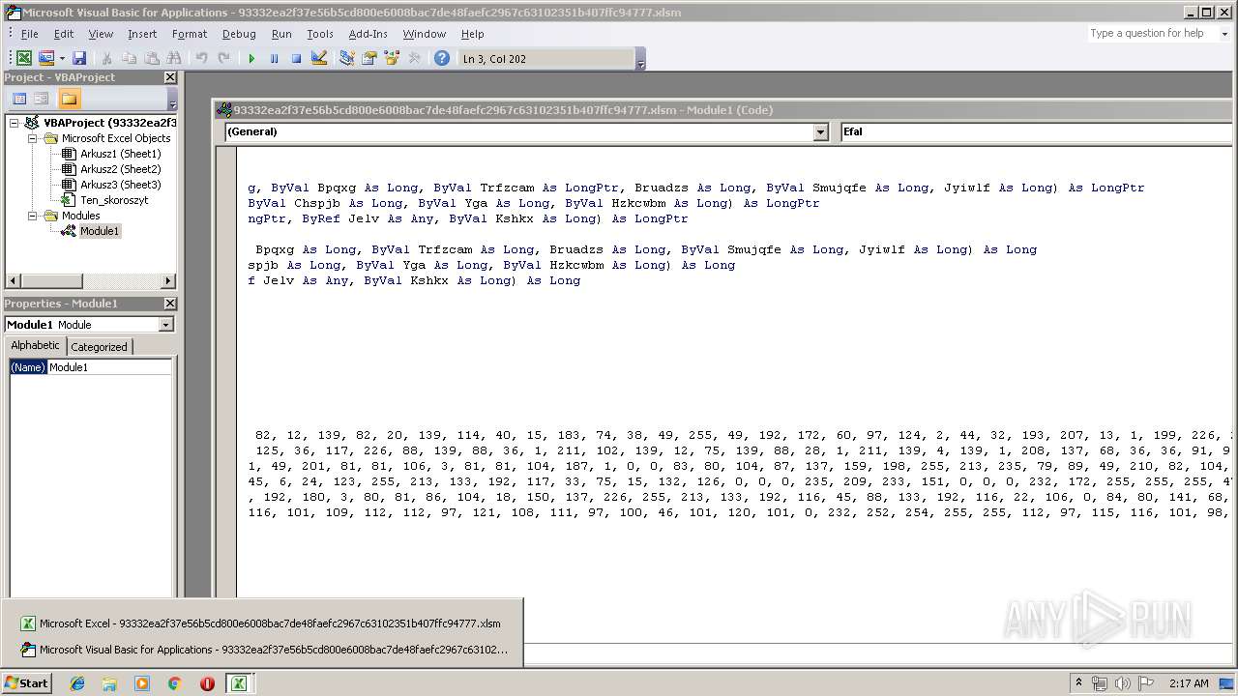Image resolution: width=1238 pixels, height=696 pixels.
Task: Launch Chrome from the taskbar
Action: click(174, 683)
